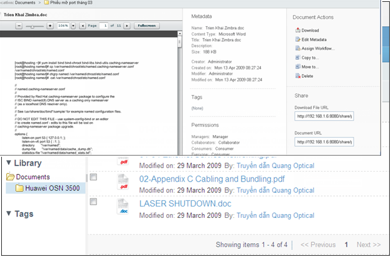This screenshot has height=257, width=391.
Task: Go to next page in document viewer
Action: pos(126,27)
